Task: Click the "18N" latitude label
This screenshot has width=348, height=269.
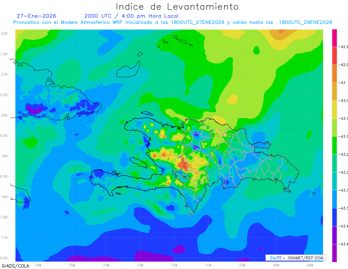Action: point(4,197)
